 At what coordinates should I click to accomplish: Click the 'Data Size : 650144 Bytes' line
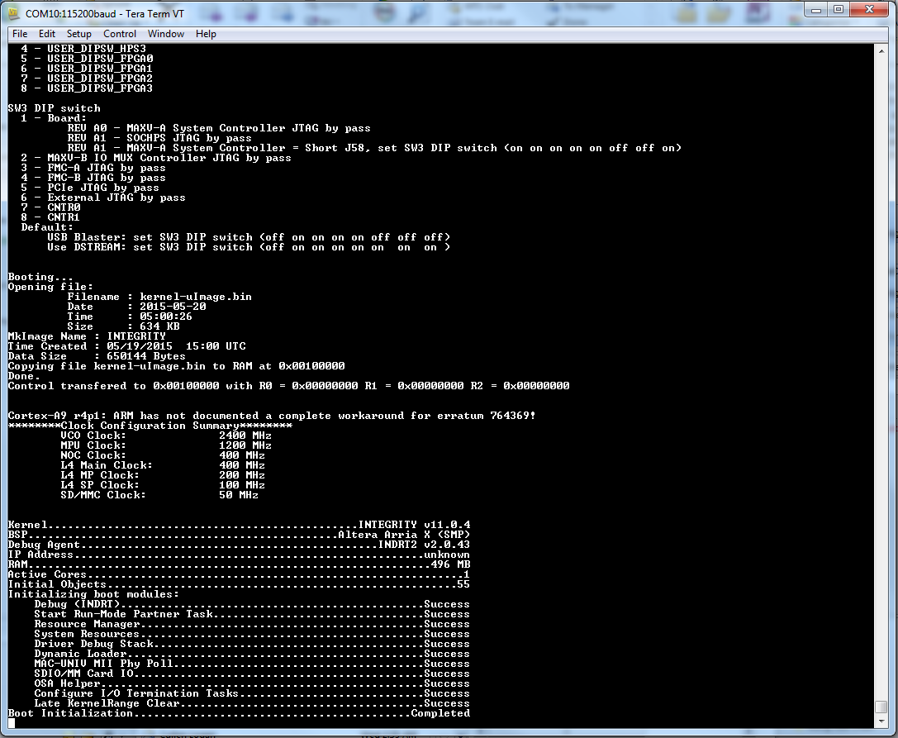click(x=97, y=356)
